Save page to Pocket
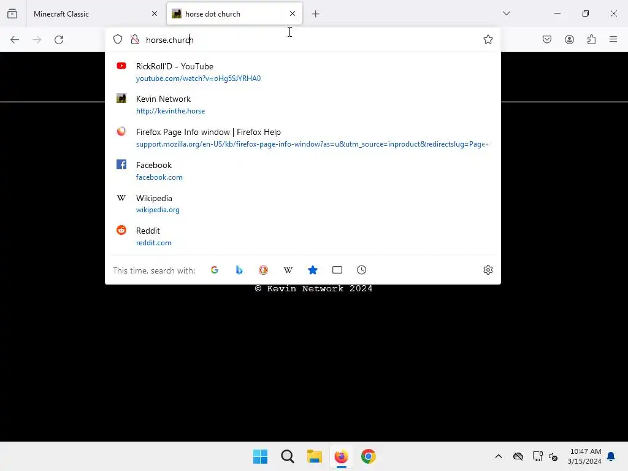628x471 pixels. tap(547, 39)
